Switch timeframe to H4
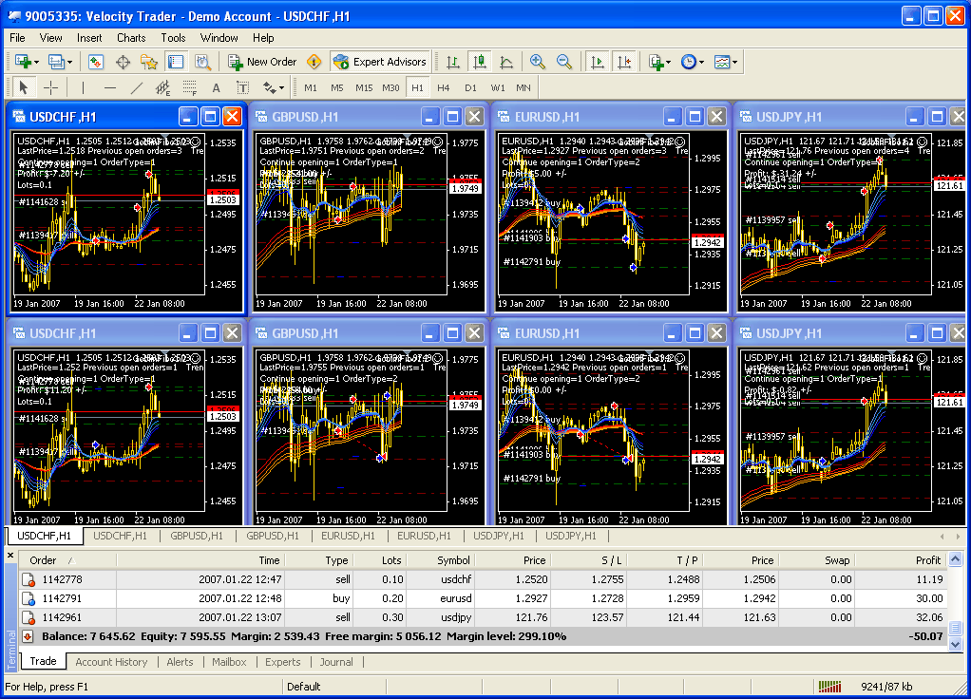971x699 pixels. pos(443,87)
